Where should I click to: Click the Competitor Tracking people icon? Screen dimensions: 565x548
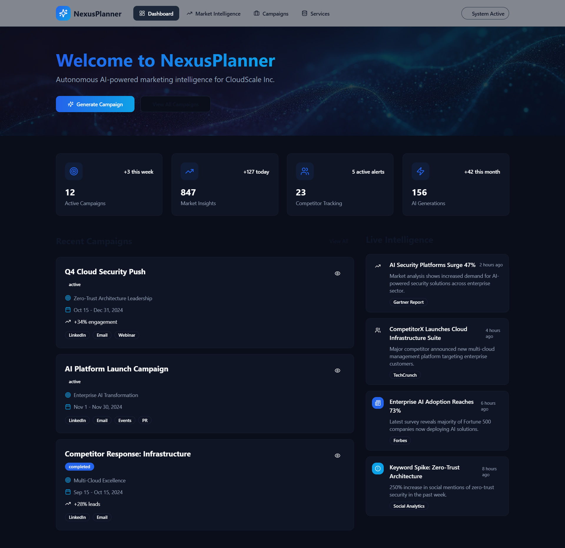305,171
